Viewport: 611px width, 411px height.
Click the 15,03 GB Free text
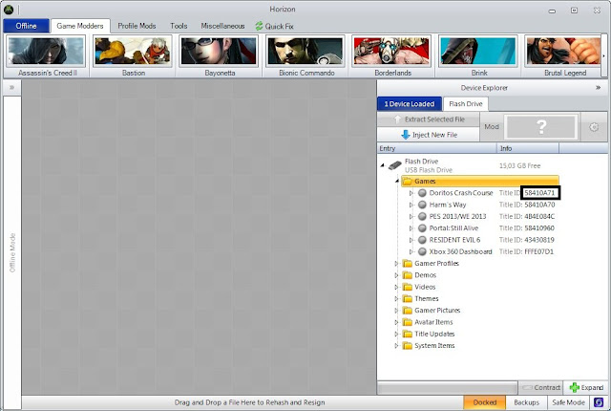pyautogui.click(x=519, y=165)
